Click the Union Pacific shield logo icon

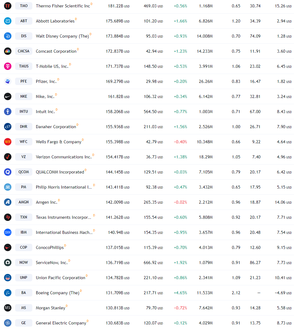[x=8, y=278]
